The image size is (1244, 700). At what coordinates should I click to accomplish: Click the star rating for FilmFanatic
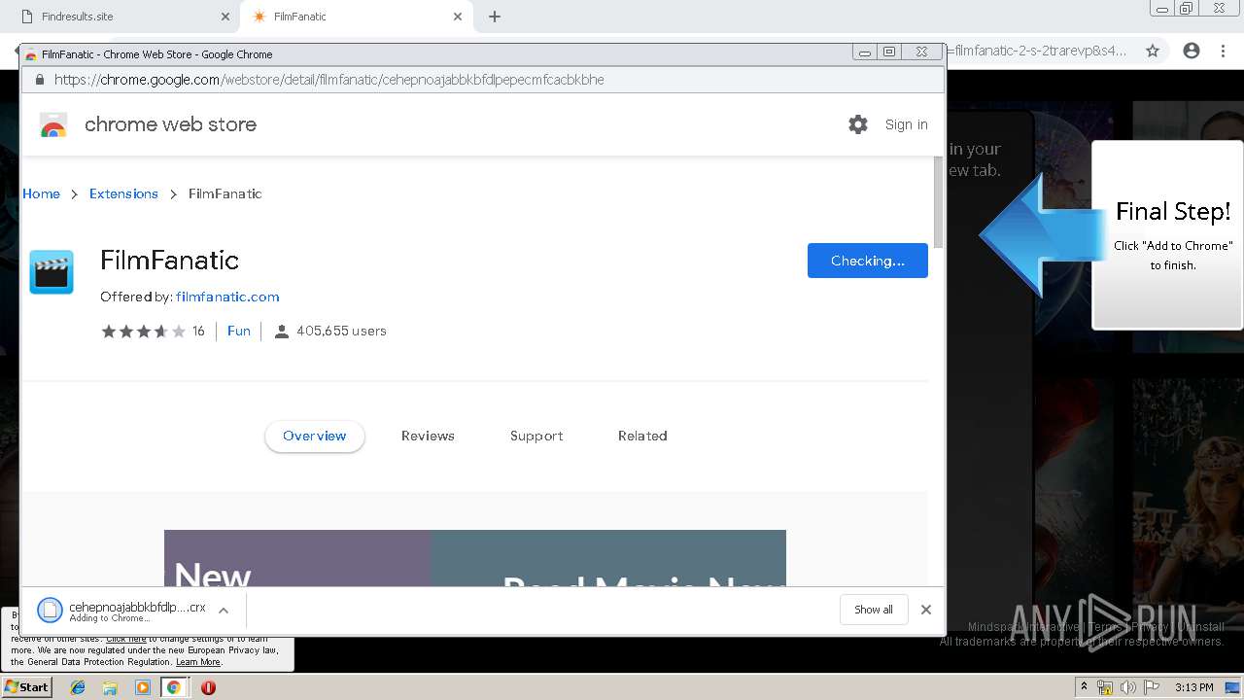[x=144, y=332]
